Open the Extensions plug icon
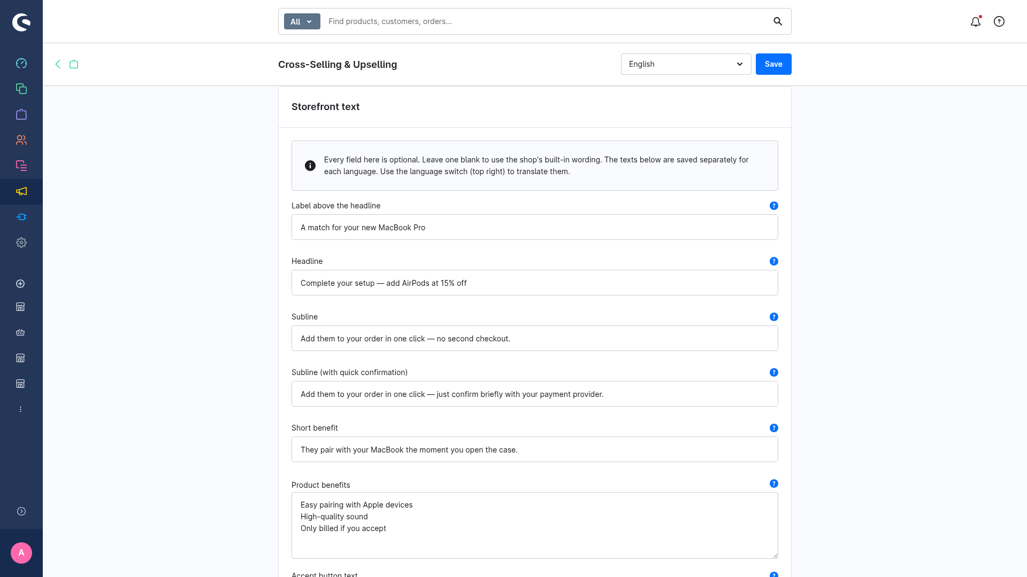Viewport: 1027px width, 577px height. point(21,217)
